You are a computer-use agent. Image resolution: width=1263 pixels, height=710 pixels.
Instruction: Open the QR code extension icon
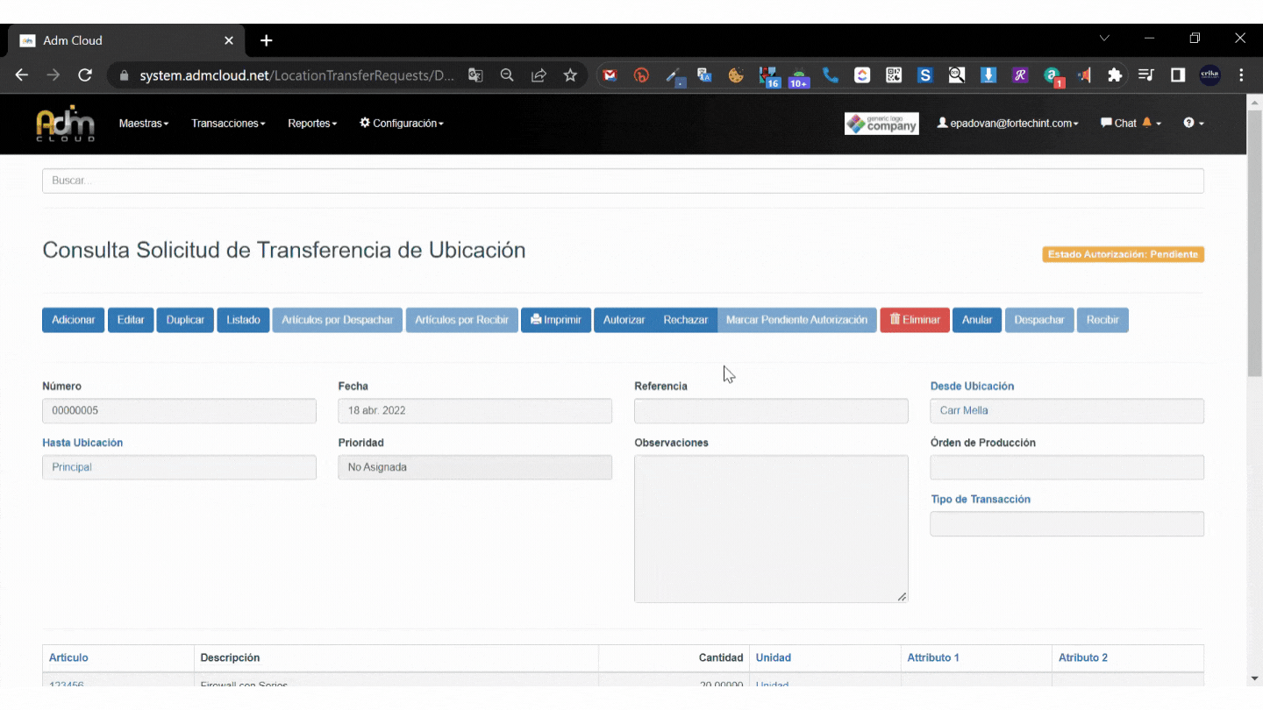894,75
